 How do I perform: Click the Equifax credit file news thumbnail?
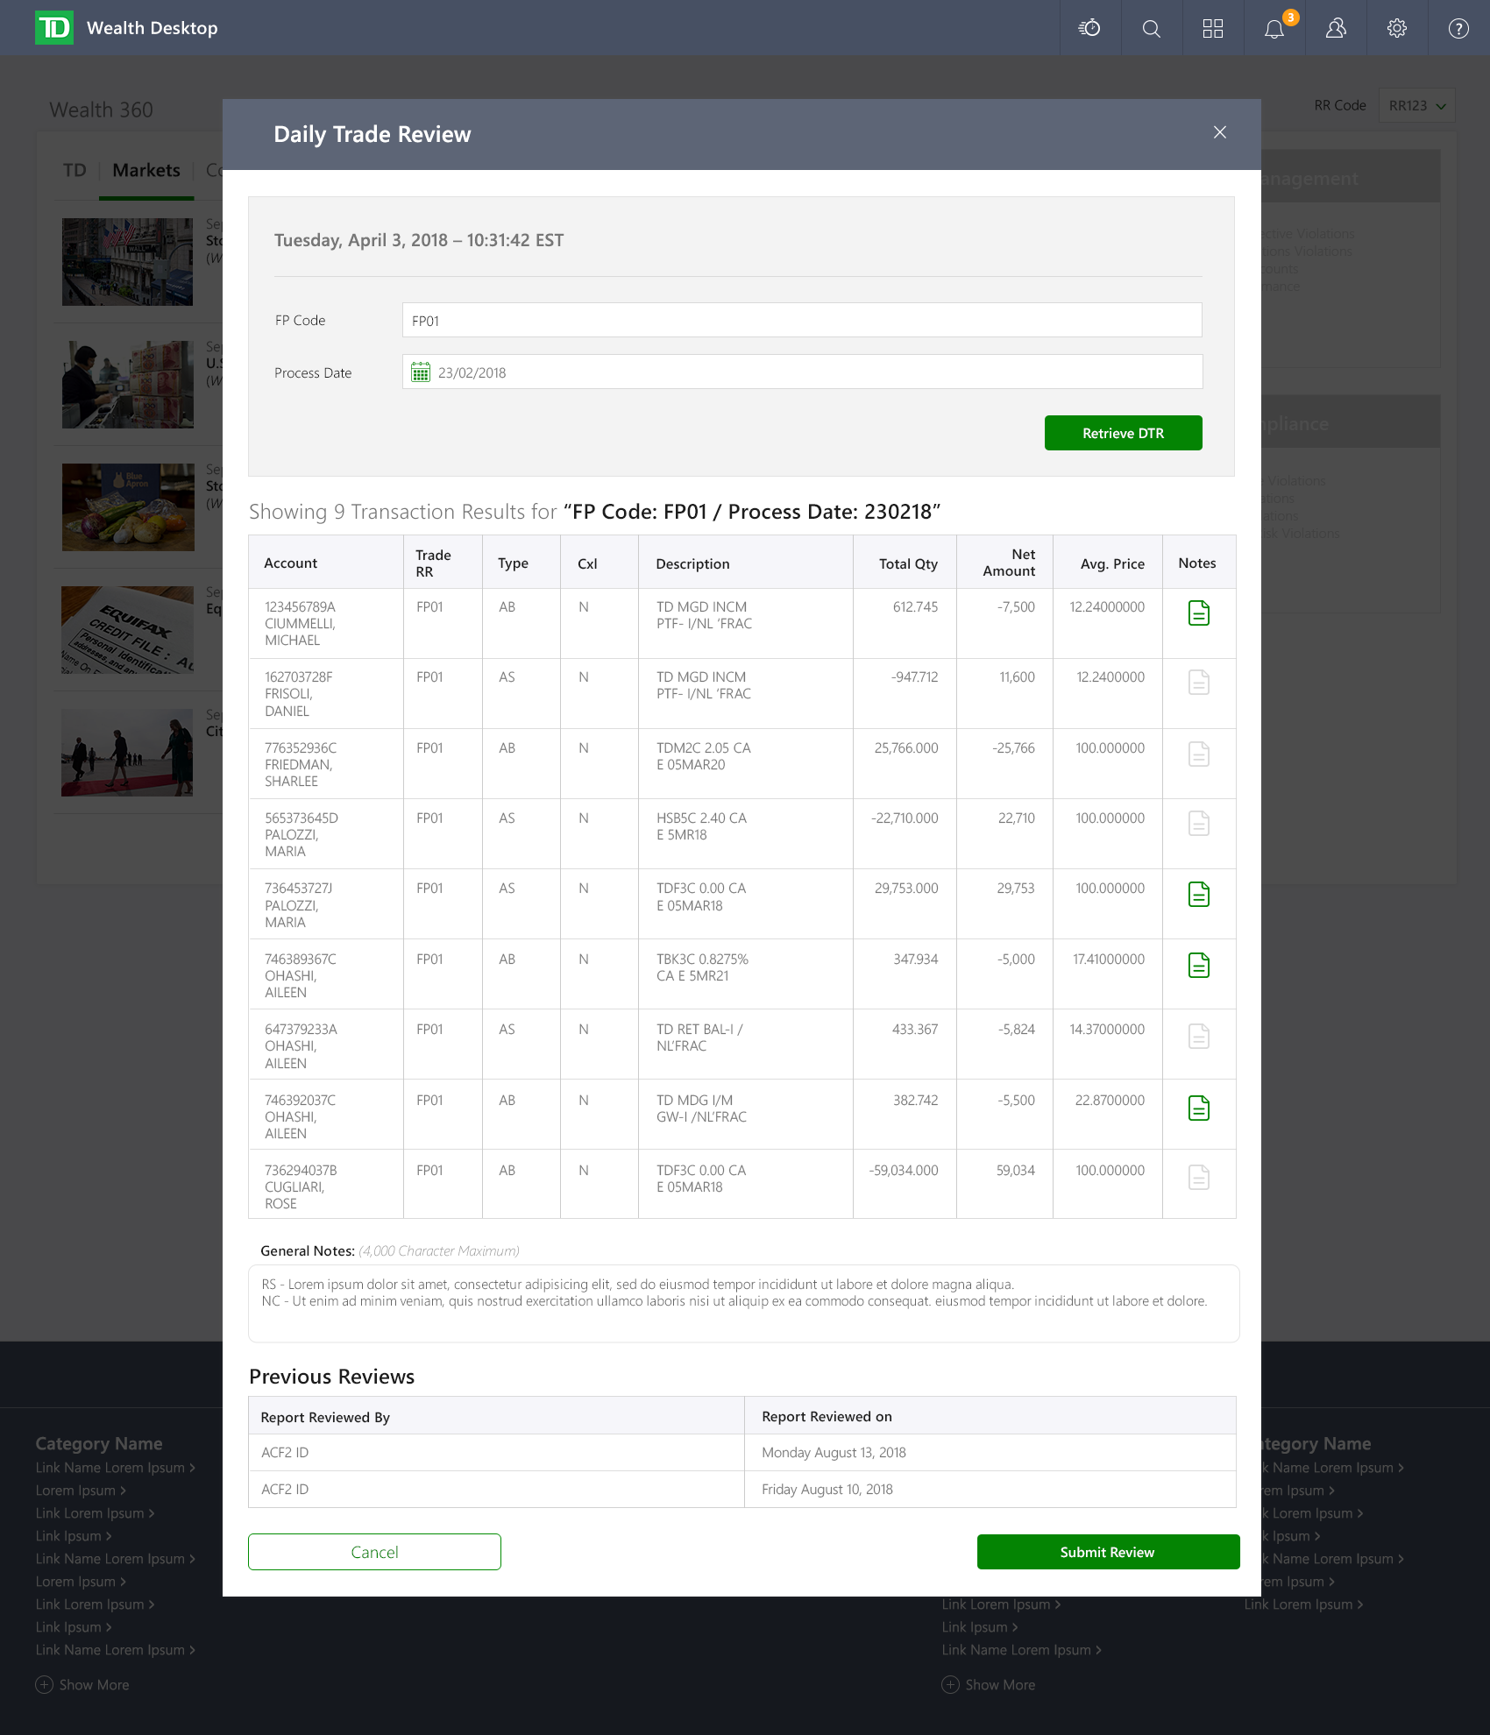pos(127,630)
